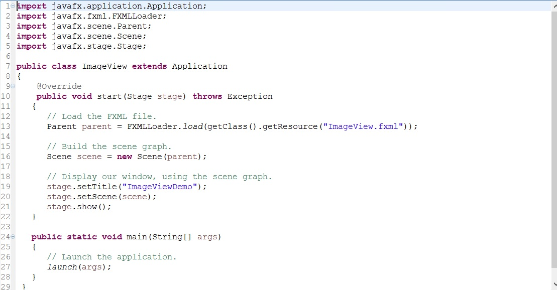Collapse the main method fold marker on line 24

click(13, 237)
